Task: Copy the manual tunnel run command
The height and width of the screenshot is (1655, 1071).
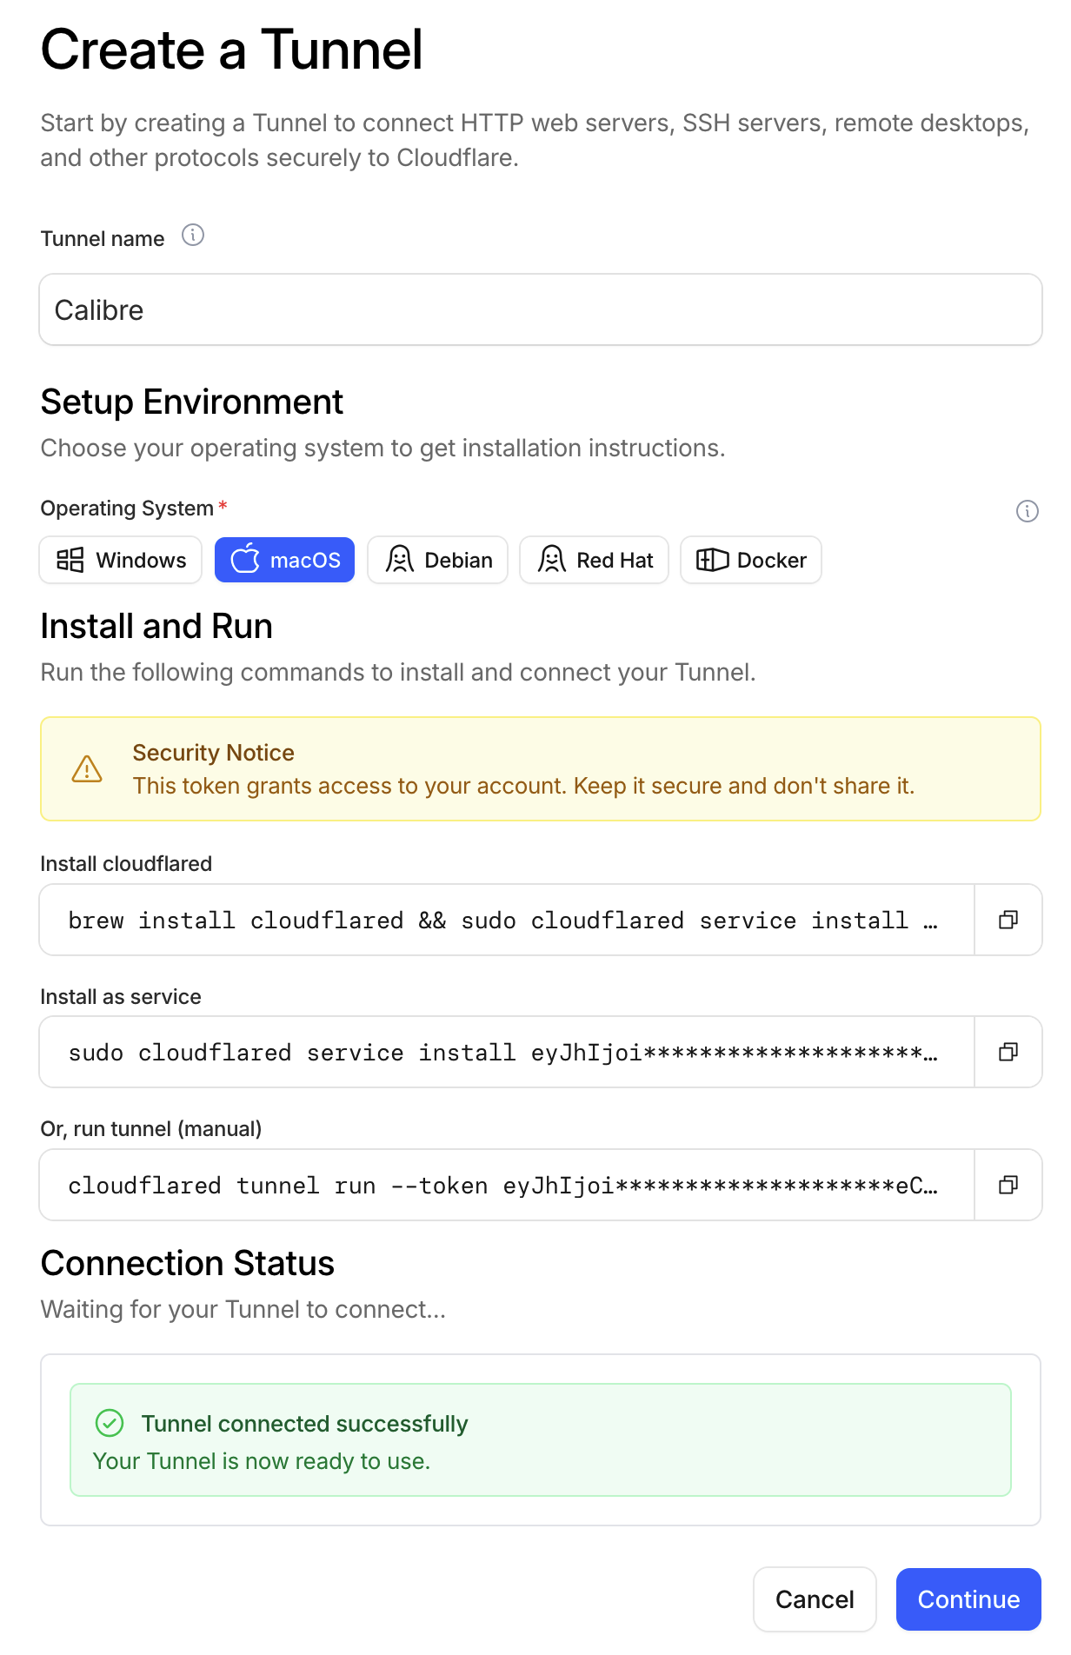Action: point(1008,1185)
